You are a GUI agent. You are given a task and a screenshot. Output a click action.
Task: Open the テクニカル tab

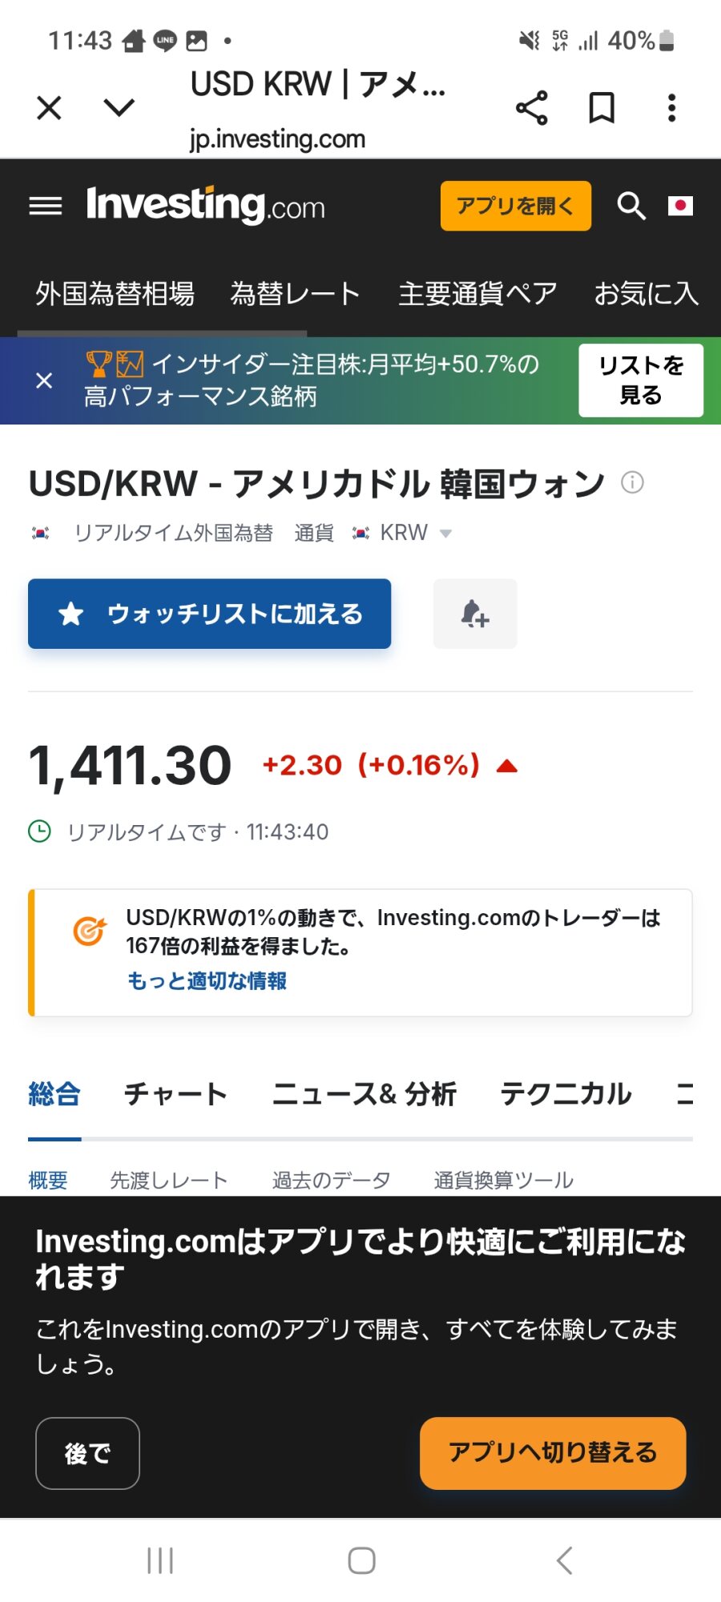coord(566,1093)
